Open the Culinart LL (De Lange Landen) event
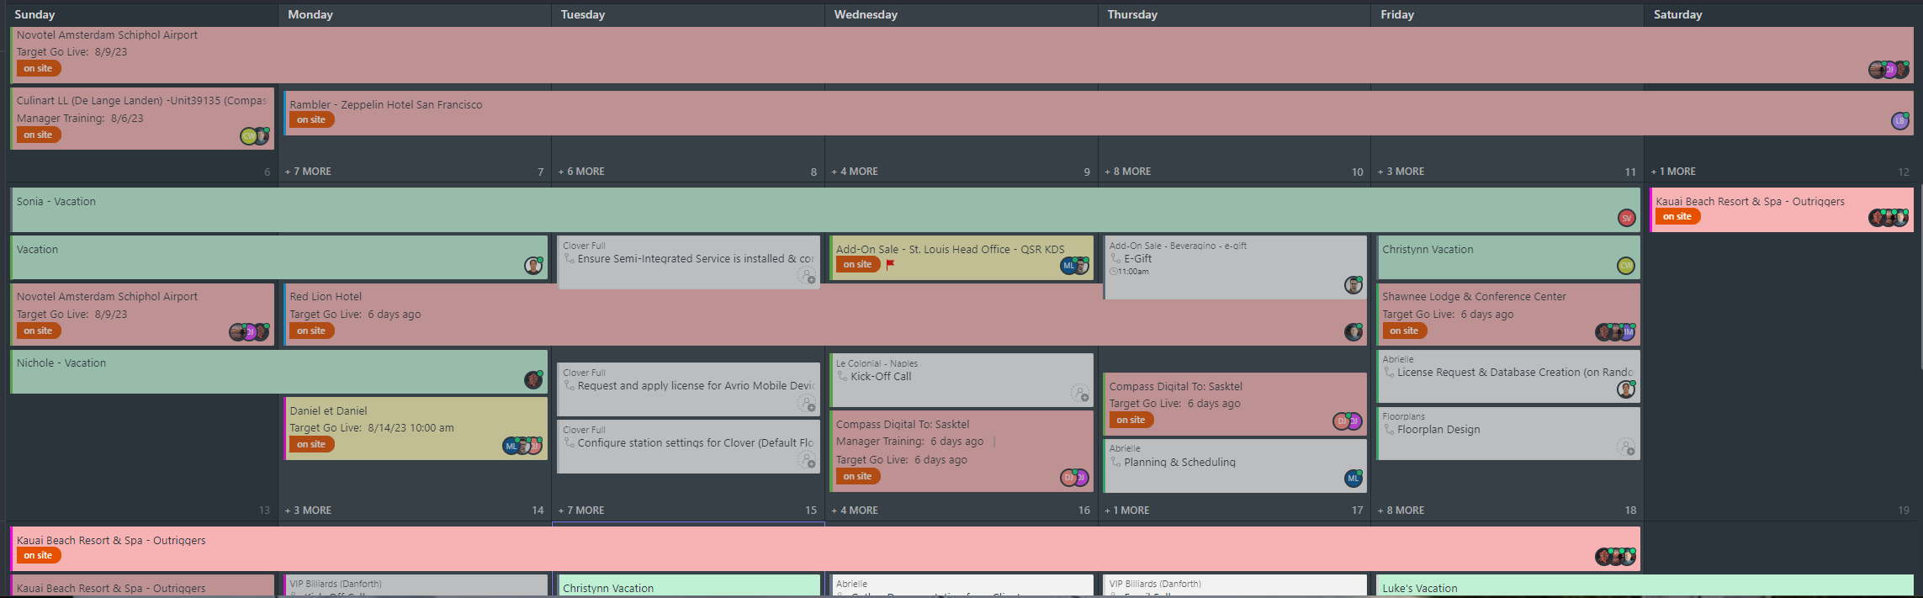This screenshot has width=1923, height=598. (142, 119)
